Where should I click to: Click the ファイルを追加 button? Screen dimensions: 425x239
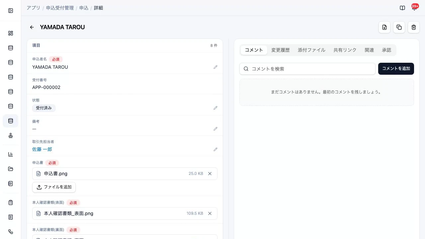tap(54, 187)
